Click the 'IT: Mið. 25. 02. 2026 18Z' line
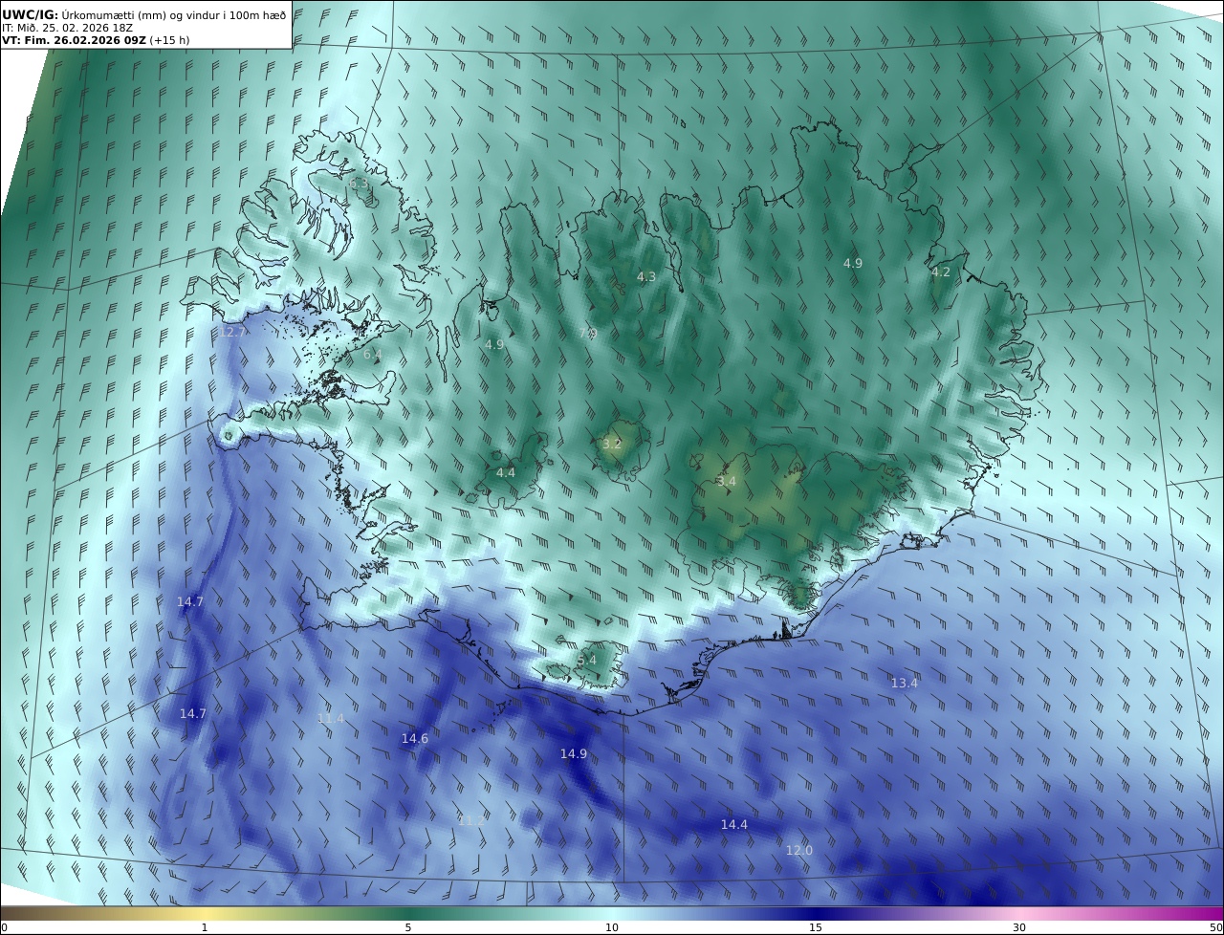The height and width of the screenshot is (935, 1224). pos(67,28)
